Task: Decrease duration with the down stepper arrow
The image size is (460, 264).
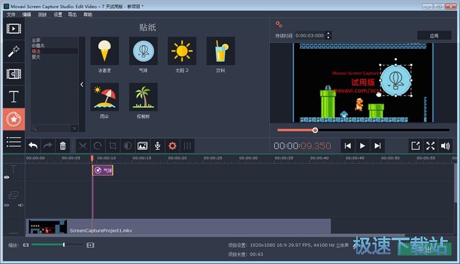Action: [x=329, y=37]
